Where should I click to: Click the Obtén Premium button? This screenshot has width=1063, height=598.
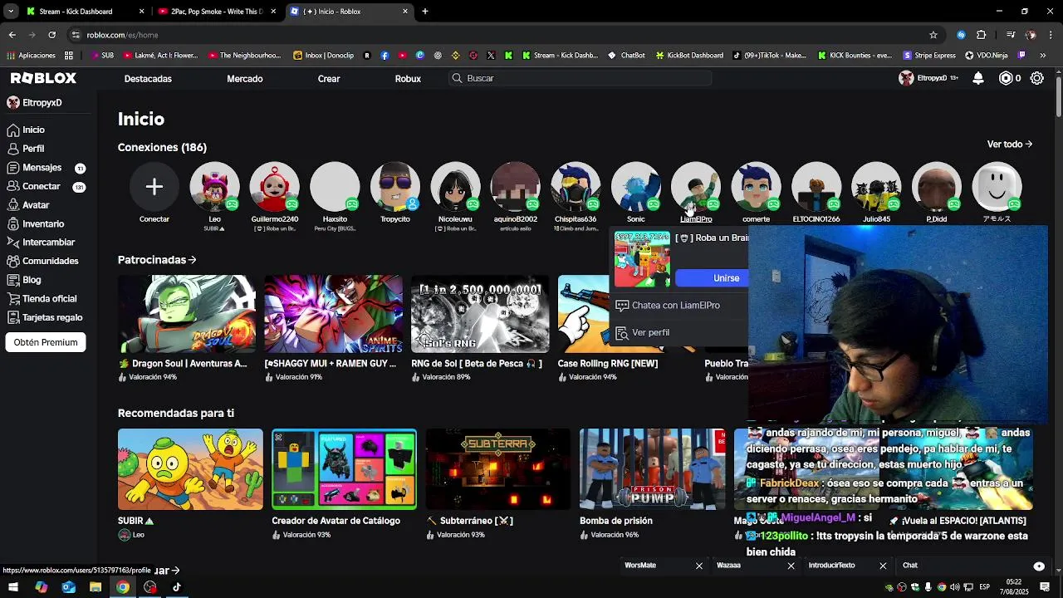point(46,342)
